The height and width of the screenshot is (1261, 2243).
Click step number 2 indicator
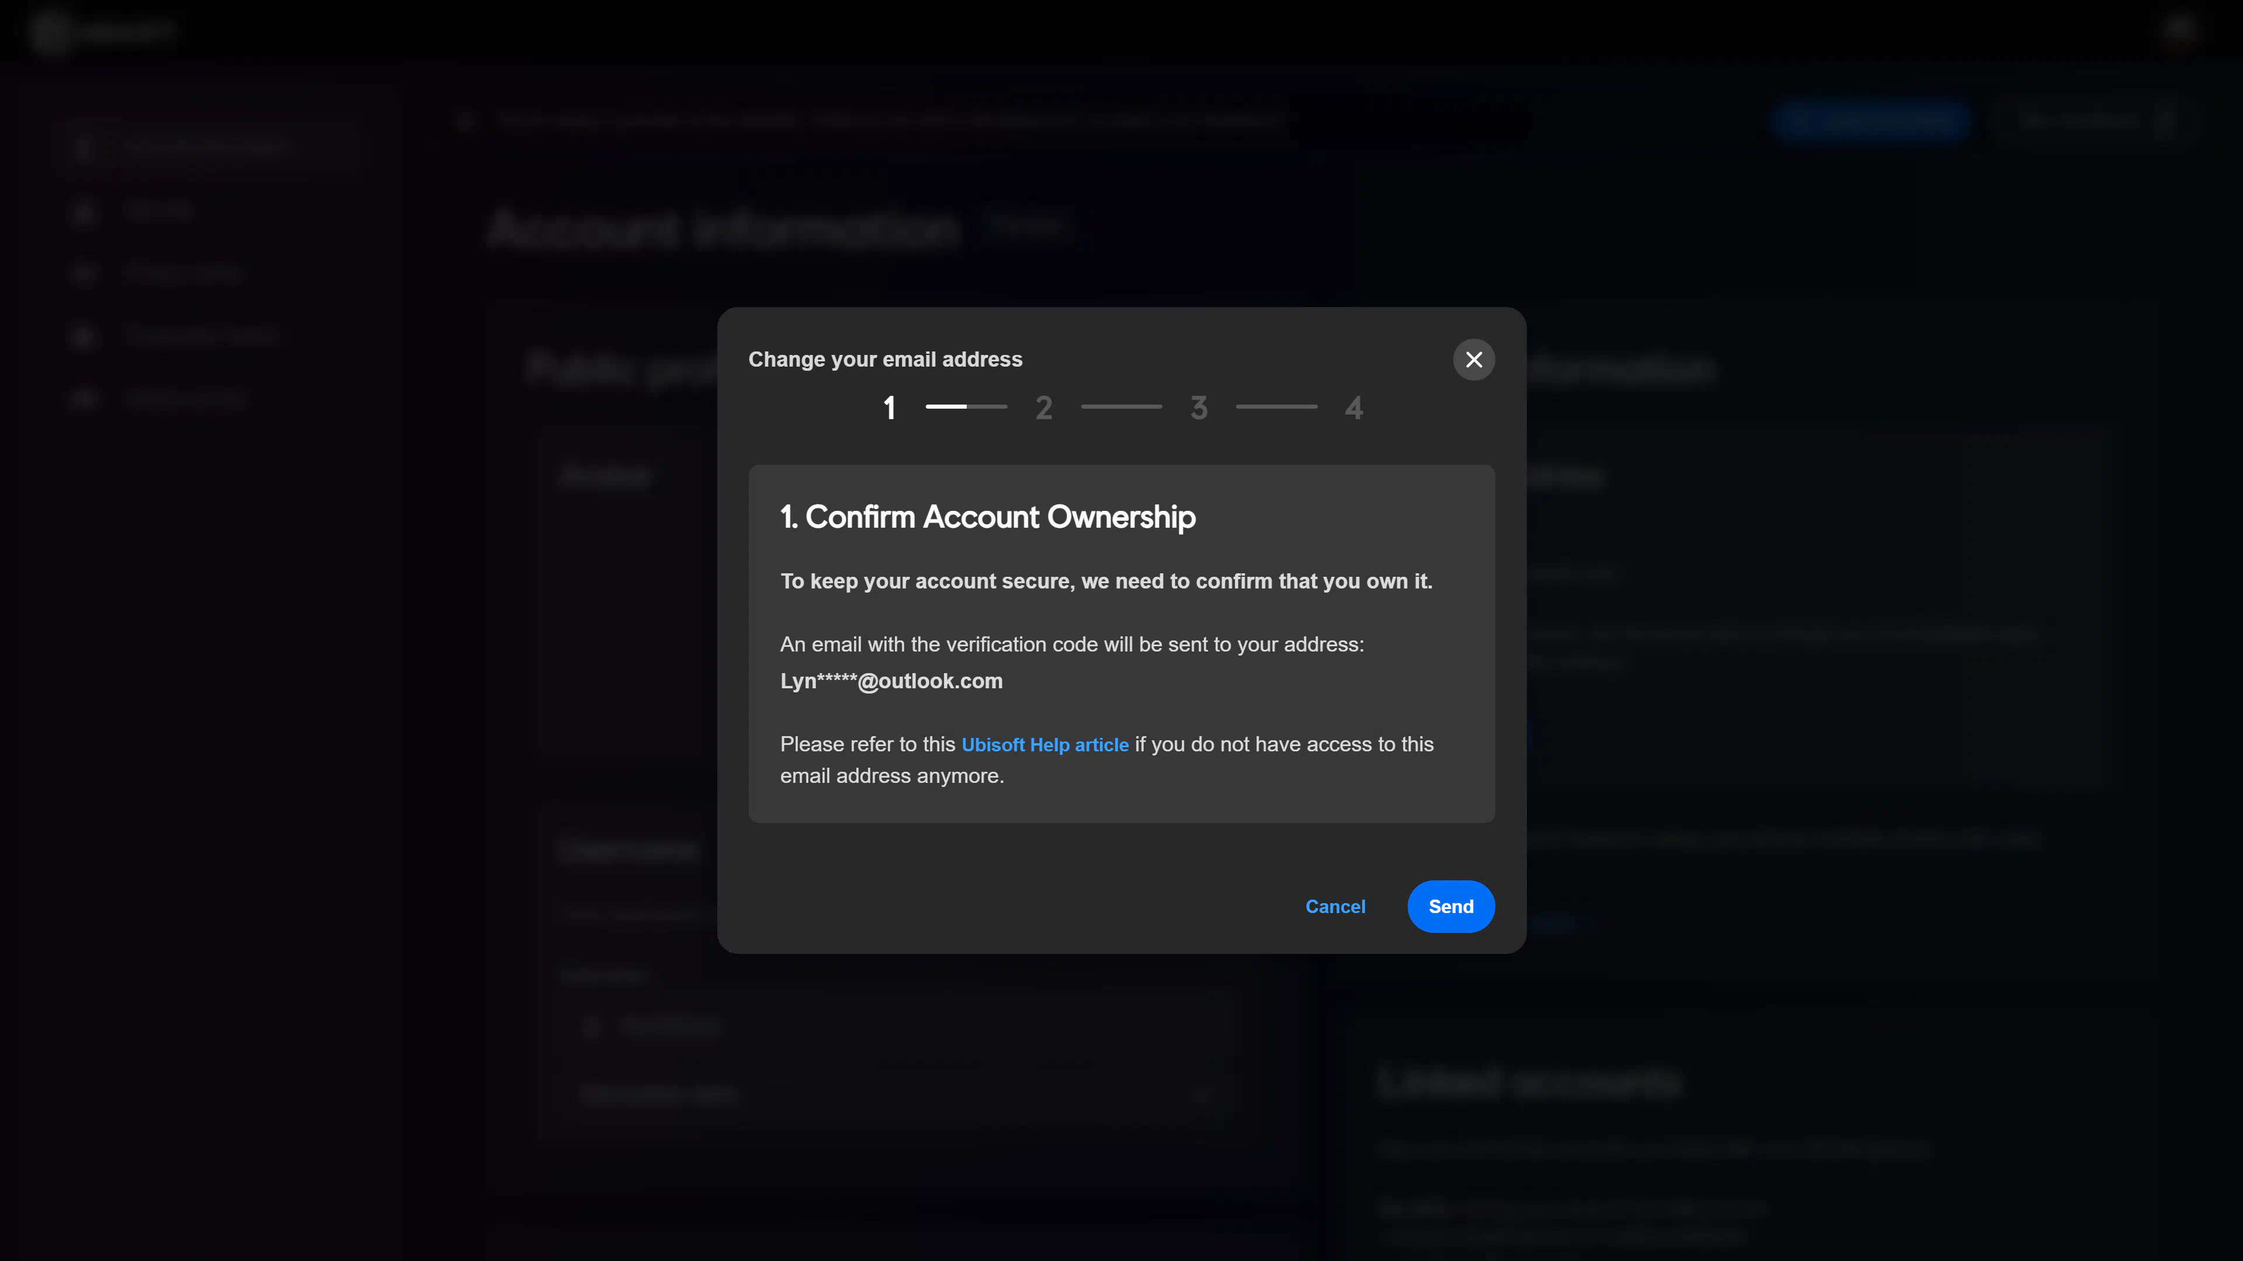click(1043, 407)
